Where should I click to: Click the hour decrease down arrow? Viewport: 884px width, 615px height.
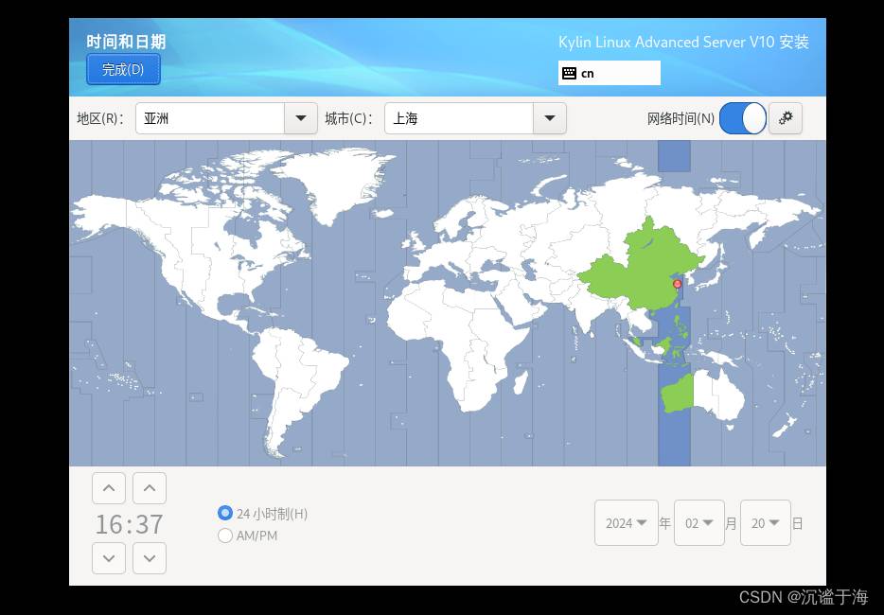coord(109,557)
